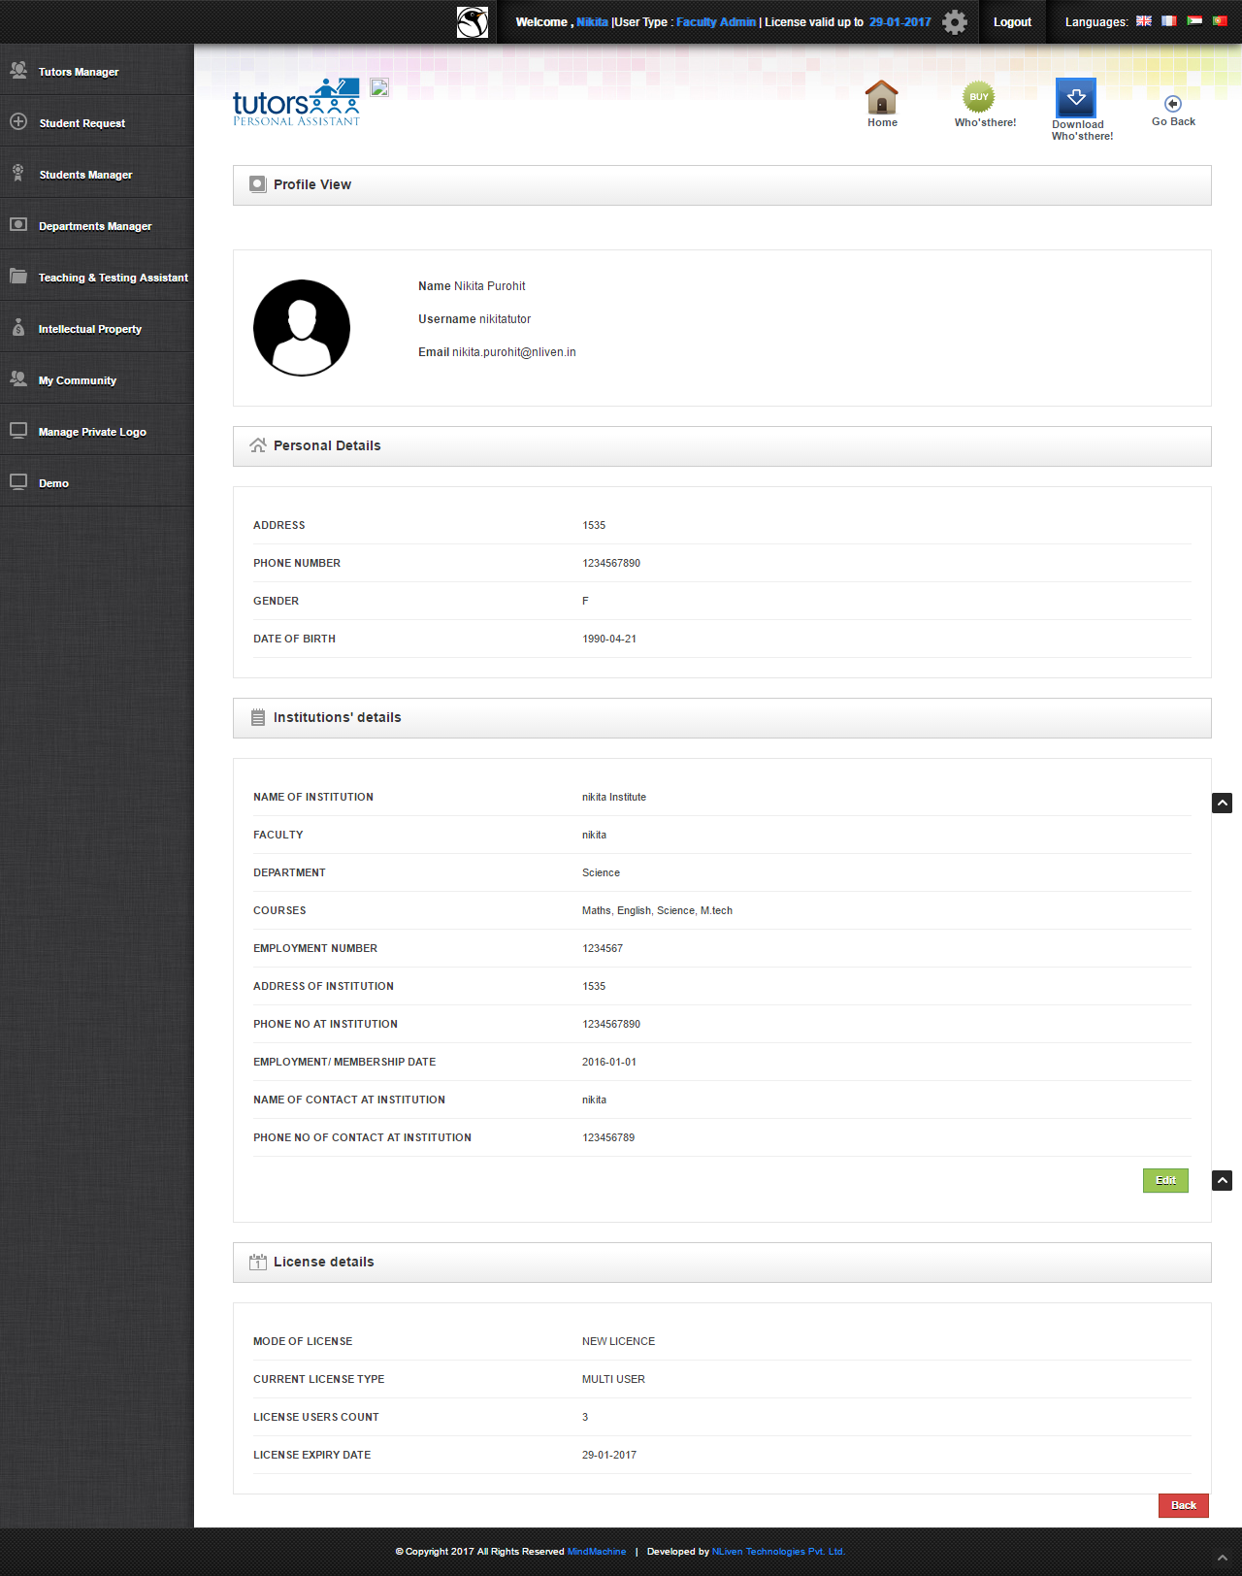
Task: Click the courses value Maths, English, Science, M.tech
Action: tap(657, 910)
